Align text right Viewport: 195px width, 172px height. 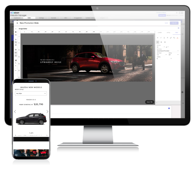[165, 42]
